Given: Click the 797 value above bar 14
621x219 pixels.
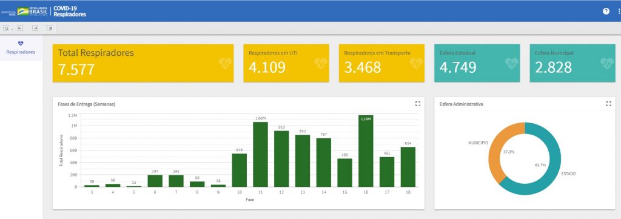Looking at the screenshot, I should point(324,135).
